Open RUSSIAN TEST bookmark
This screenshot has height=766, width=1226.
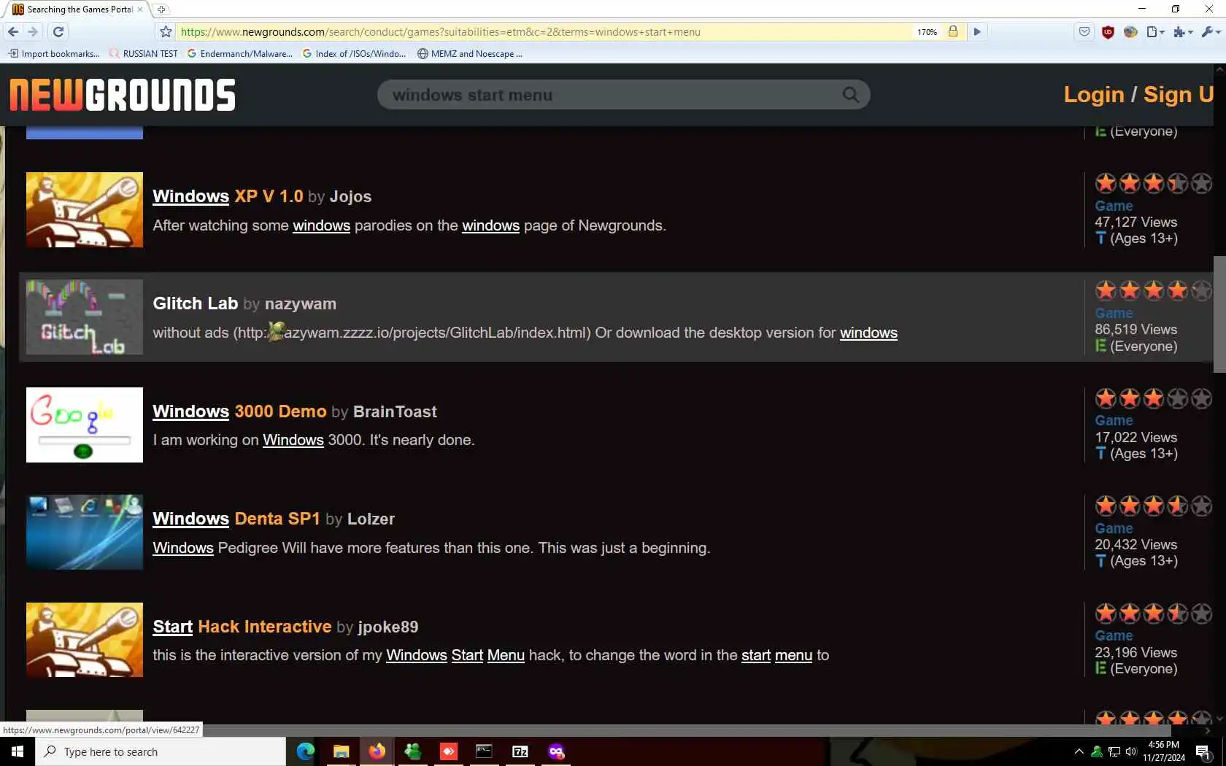[x=143, y=53]
